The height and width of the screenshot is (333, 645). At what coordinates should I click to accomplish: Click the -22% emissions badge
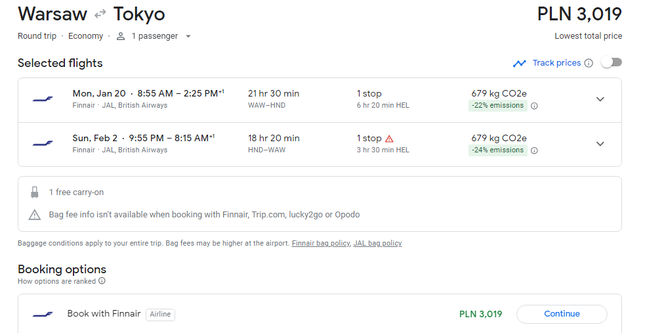[498, 105]
